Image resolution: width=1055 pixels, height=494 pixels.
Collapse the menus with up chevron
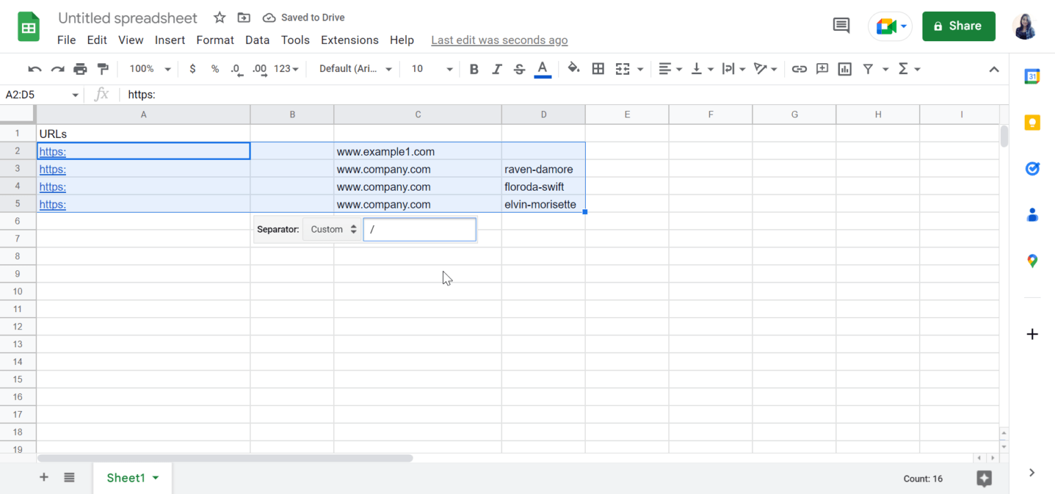coord(993,69)
